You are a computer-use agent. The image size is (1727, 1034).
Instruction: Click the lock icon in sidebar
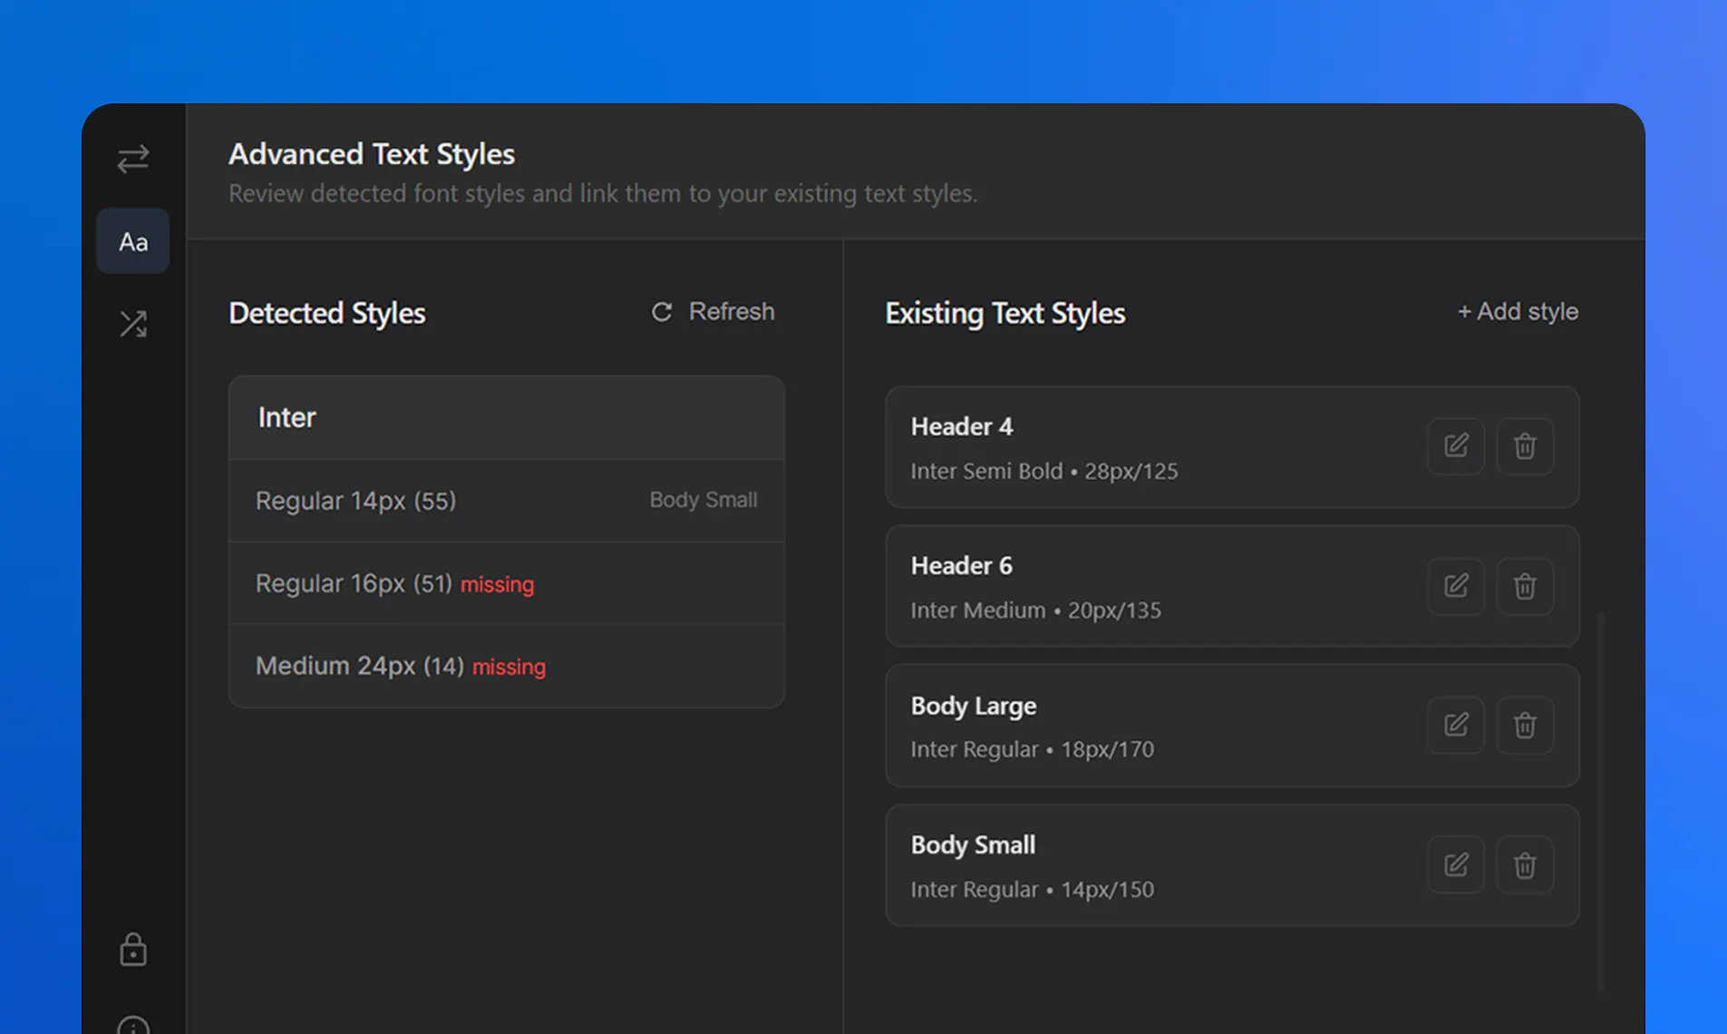tap(133, 950)
